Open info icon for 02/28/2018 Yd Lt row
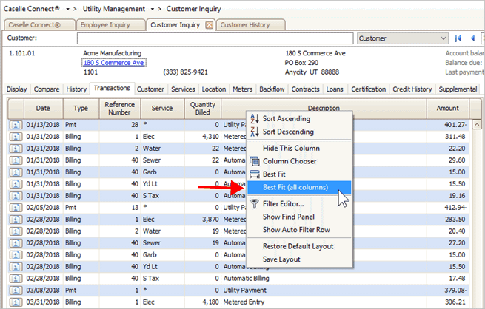The width and height of the screenshot is (485, 309). [16, 267]
